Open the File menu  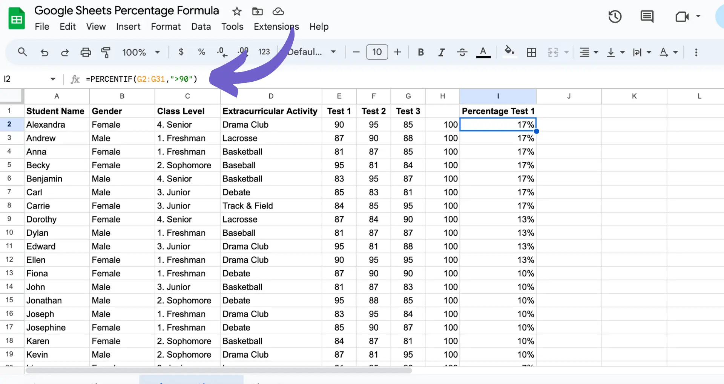tap(42, 27)
